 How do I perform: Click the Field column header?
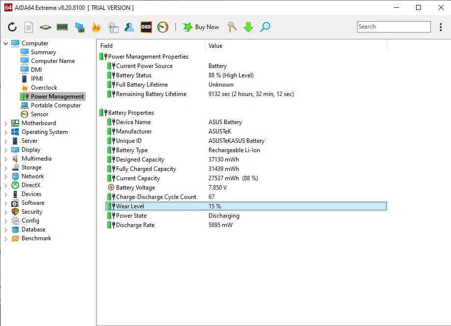[x=150, y=46]
